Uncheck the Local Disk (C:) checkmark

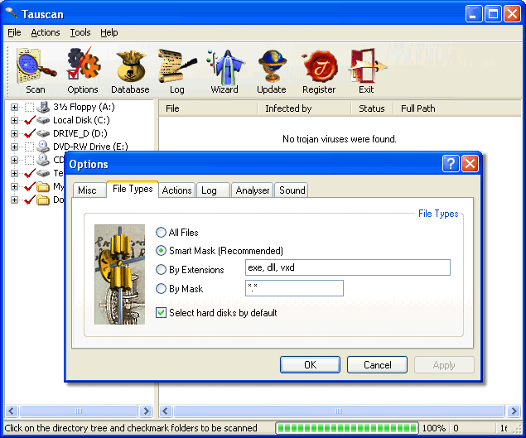30,120
